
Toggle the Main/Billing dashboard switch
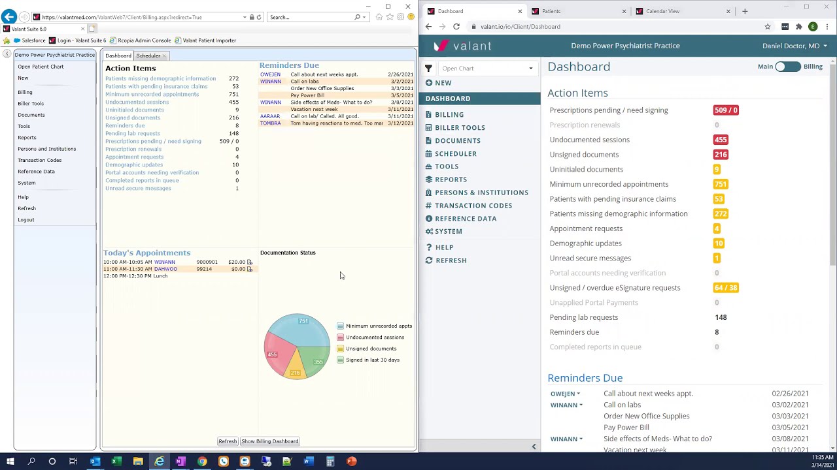click(x=787, y=67)
